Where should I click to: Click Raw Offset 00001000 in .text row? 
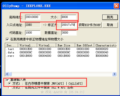tap(83, 49)
